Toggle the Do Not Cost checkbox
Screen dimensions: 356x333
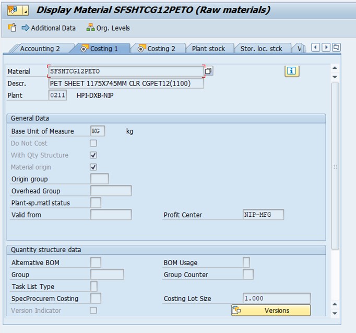[x=93, y=143]
